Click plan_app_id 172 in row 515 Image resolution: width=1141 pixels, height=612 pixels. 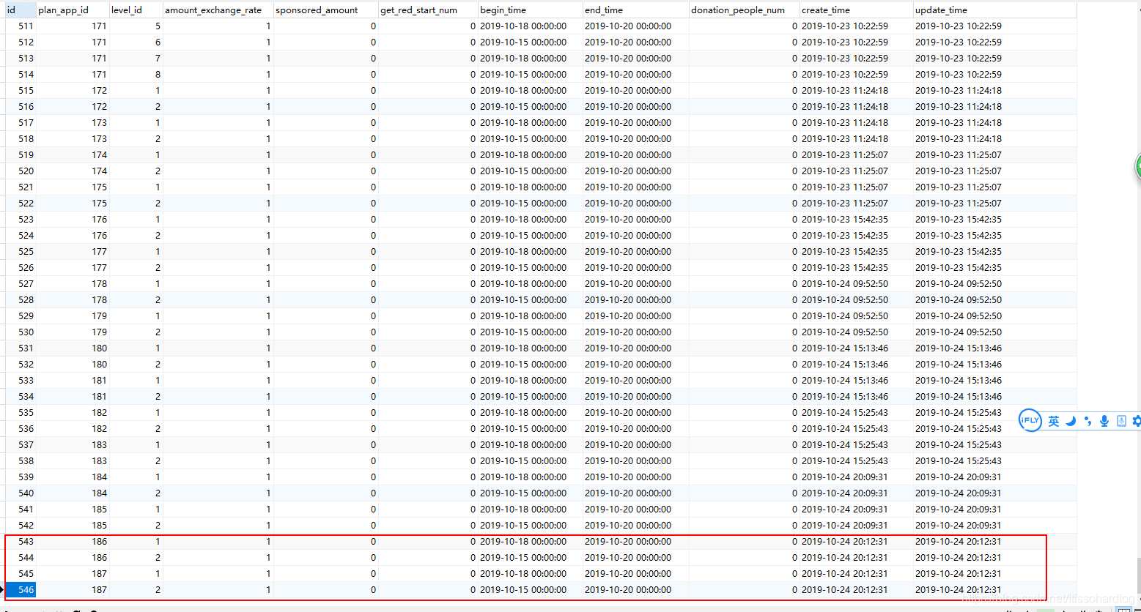tap(73, 91)
